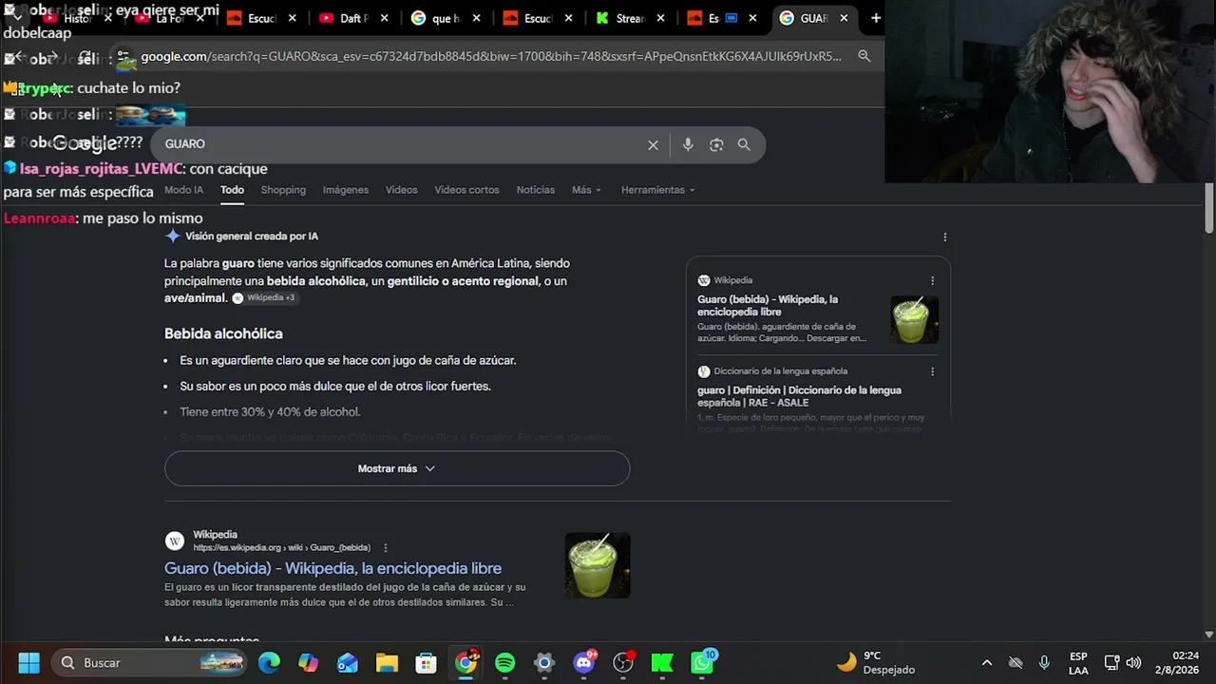Open RAE ASALE definition link in sidebar

pos(799,396)
